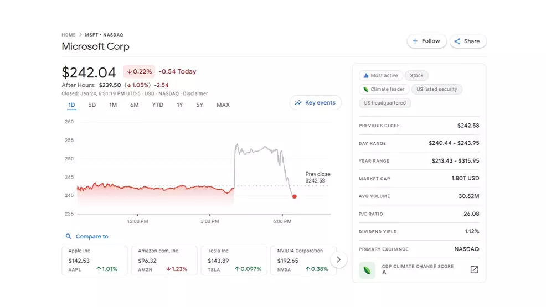Click the Most active bar chart icon
Screen dimensions: 546x307
(365, 76)
